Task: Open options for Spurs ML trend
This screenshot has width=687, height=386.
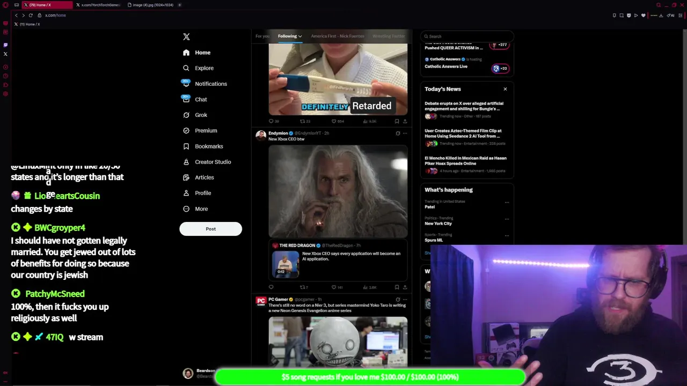Action: tap(507, 236)
